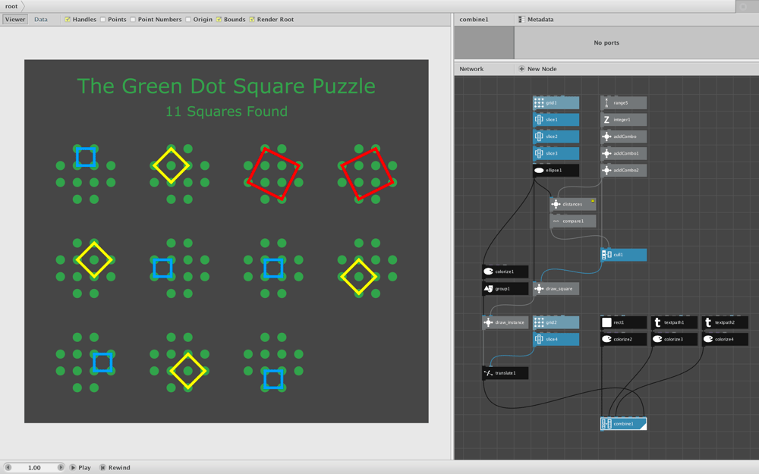Select the cull1 node
The image size is (759, 474).
[623, 255]
